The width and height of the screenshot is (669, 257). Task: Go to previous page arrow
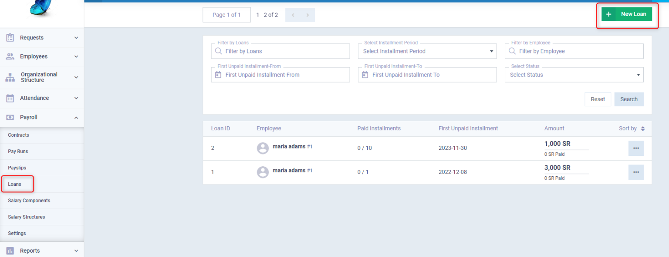coord(293,15)
